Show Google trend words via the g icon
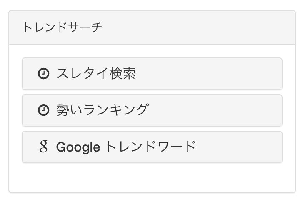Screen dimensions: 303x204 tap(43, 147)
